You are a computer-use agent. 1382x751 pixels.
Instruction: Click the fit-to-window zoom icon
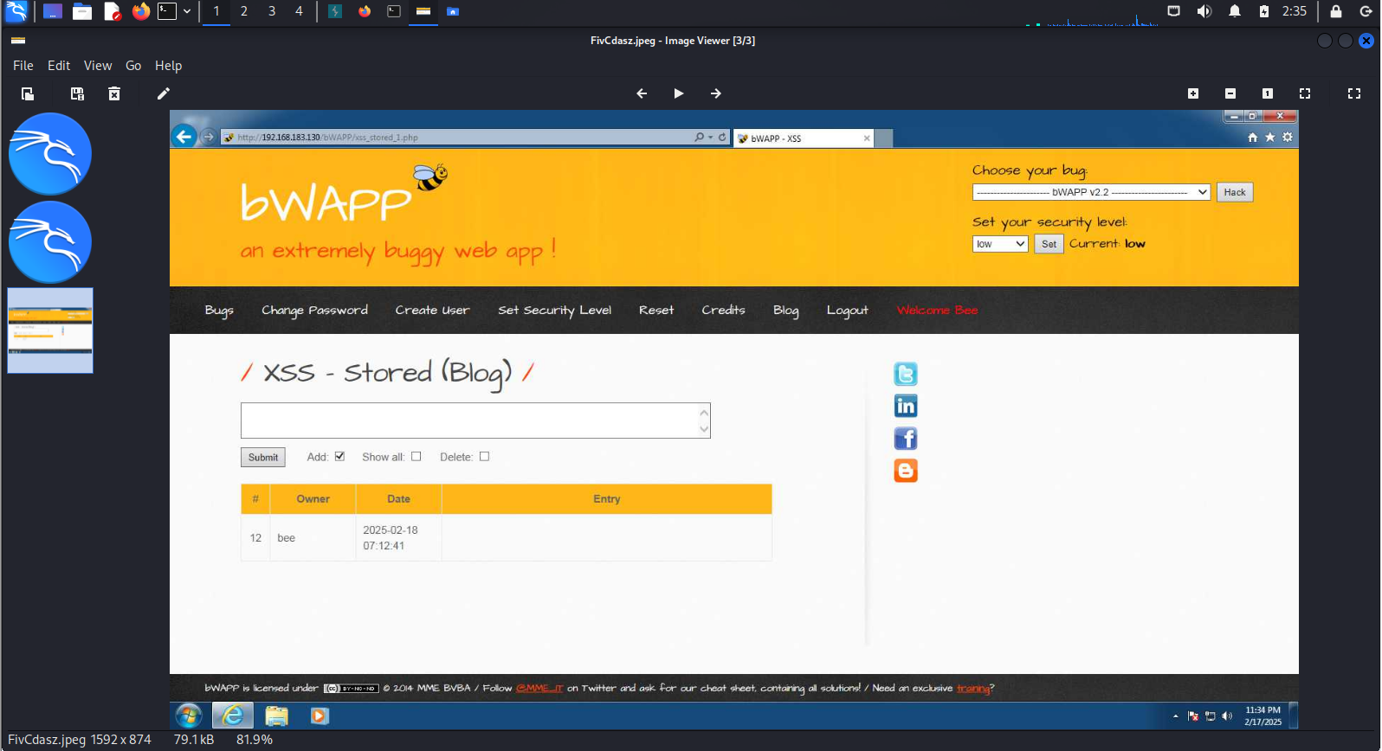pyautogui.click(x=1305, y=93)
